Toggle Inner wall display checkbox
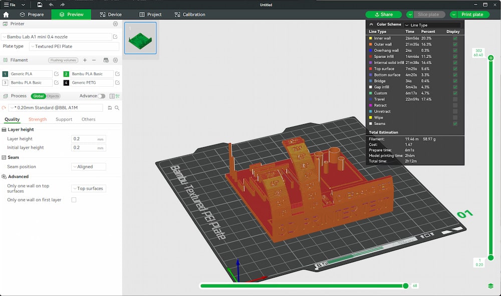The image size is (501, 296). tap(455, 39)
